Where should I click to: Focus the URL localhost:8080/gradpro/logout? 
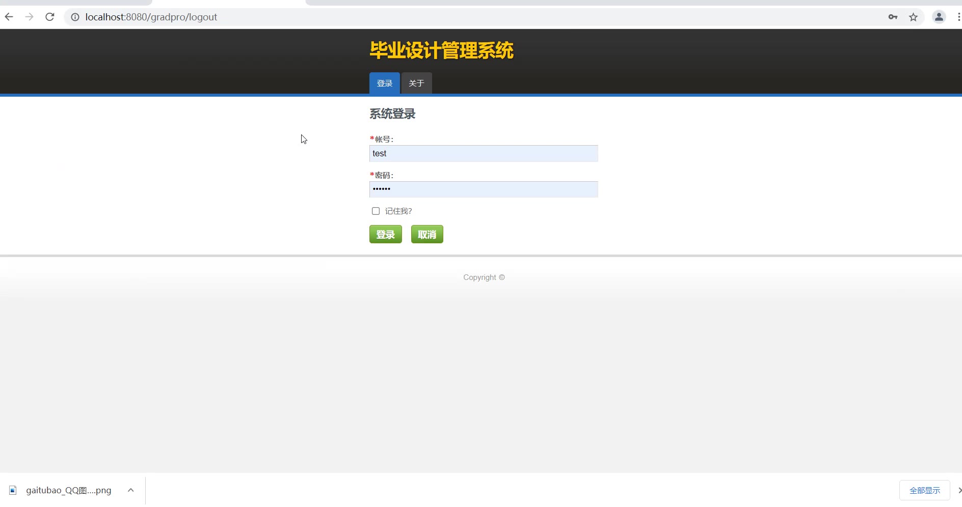[151, 17]
